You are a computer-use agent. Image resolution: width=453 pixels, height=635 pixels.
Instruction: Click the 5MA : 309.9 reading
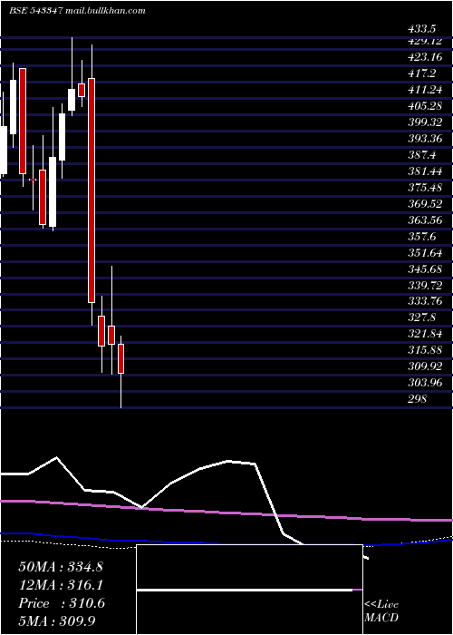[x=57, y=621]
